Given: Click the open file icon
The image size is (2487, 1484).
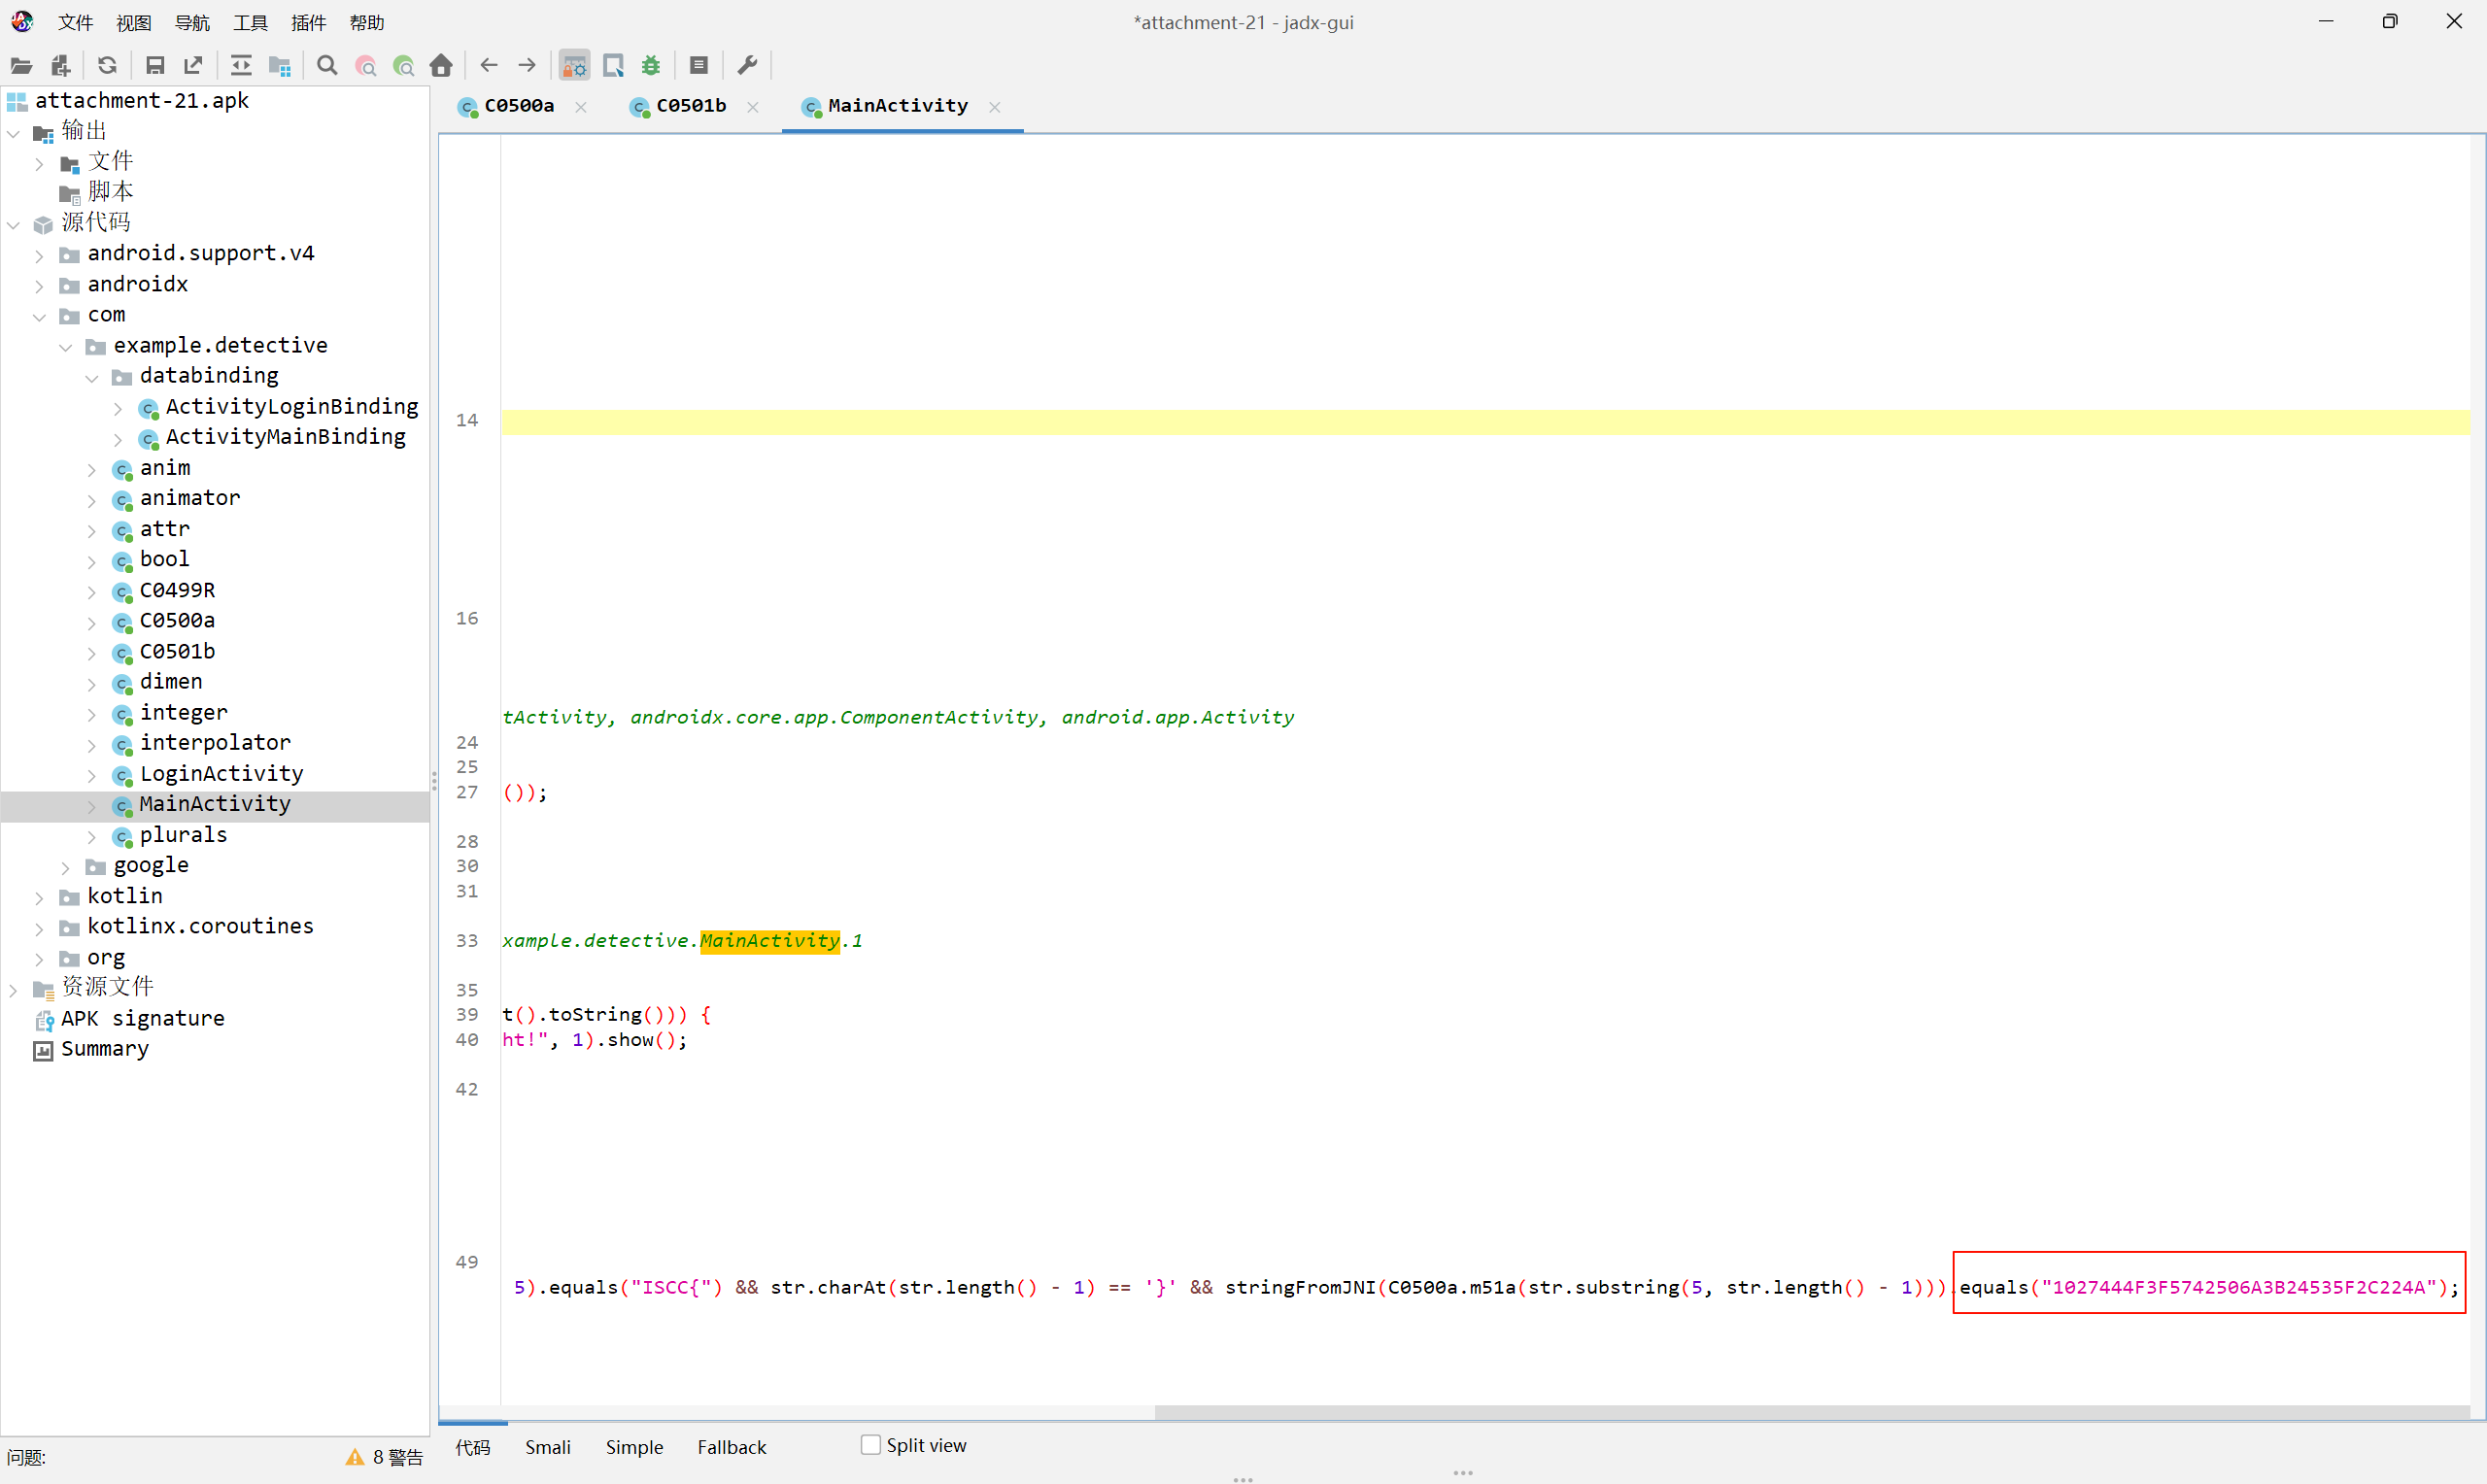Looking at the screenshot, I should pyautogui.click(x=21, y=66).
